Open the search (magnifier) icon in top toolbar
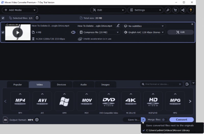The width and height of the screenshot is (204, 134). tap(168, 10)
